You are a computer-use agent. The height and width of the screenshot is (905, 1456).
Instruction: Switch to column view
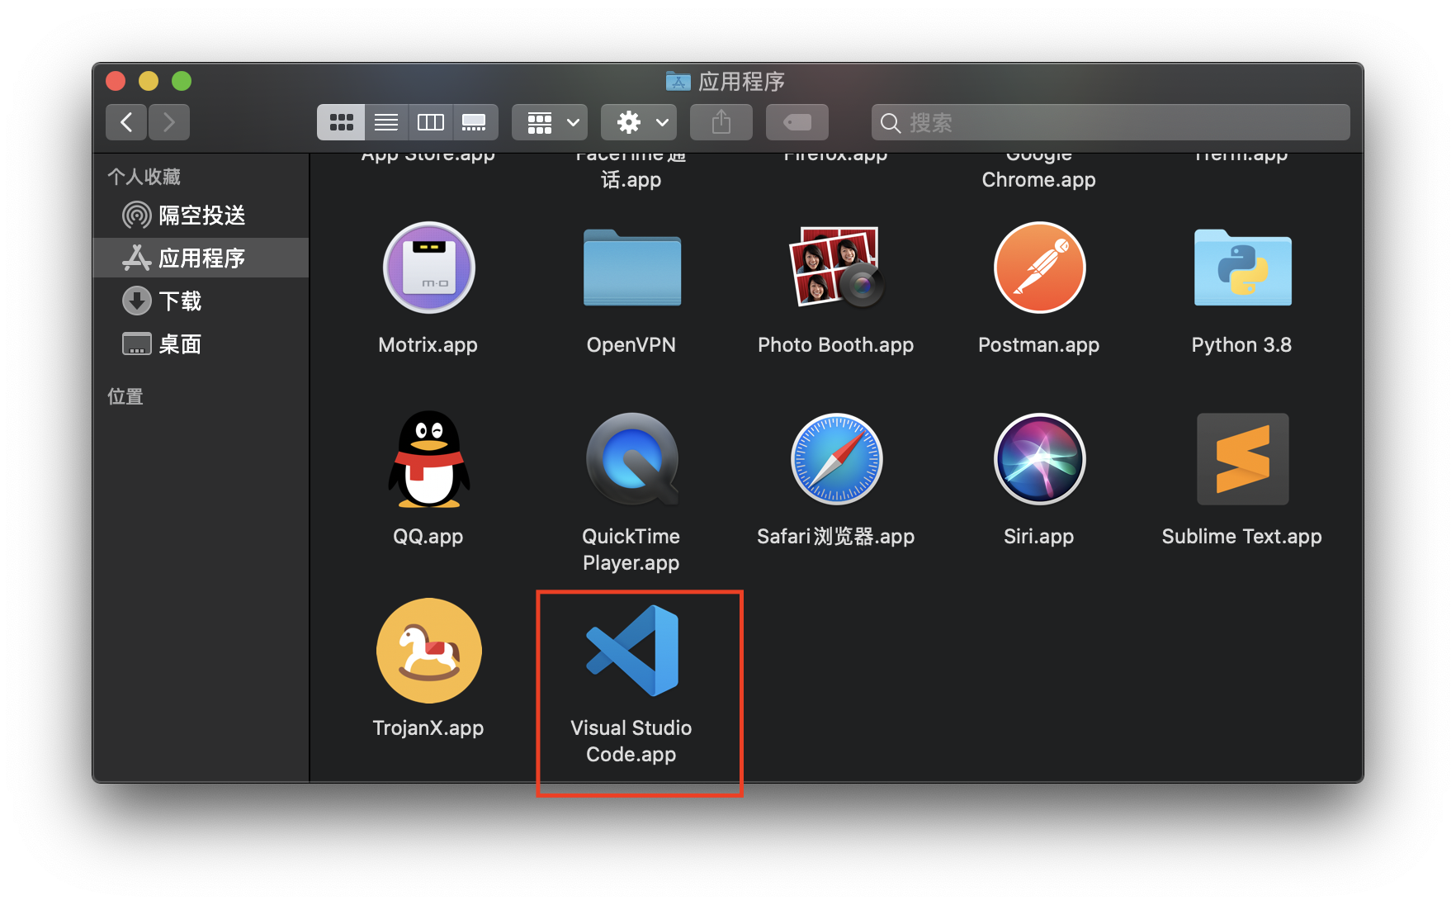click(x=431, y=122)
